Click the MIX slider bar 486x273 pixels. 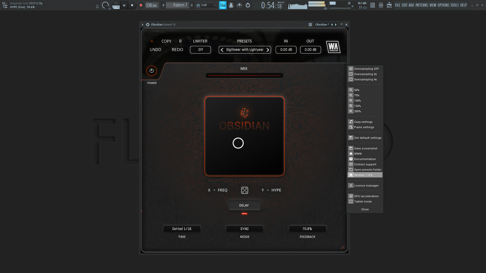click(245, 76)
